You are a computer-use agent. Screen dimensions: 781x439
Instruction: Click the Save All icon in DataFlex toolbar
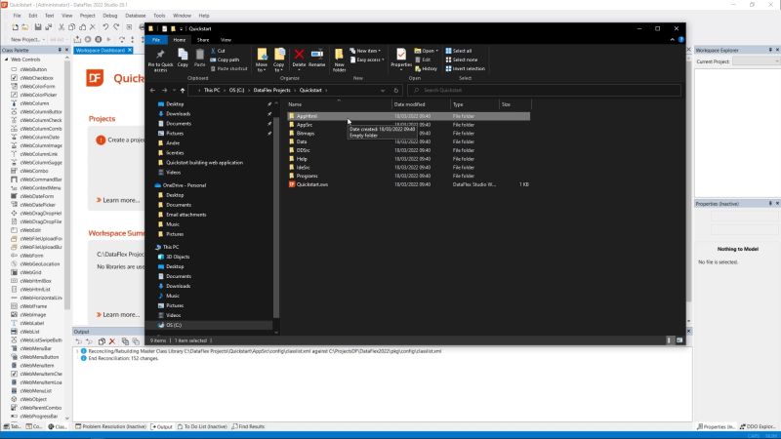pos(48,27)
